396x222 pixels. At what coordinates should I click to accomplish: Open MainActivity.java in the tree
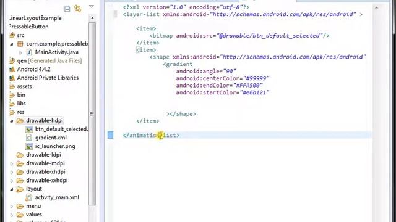point(56,52)
